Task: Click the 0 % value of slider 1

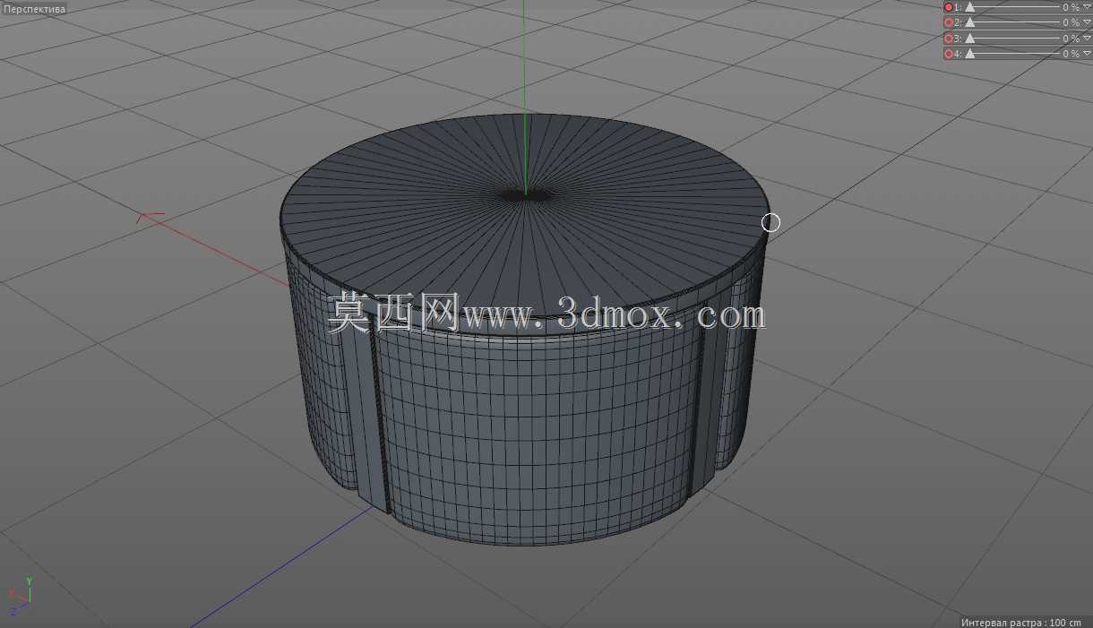Action: point(1071,7)
